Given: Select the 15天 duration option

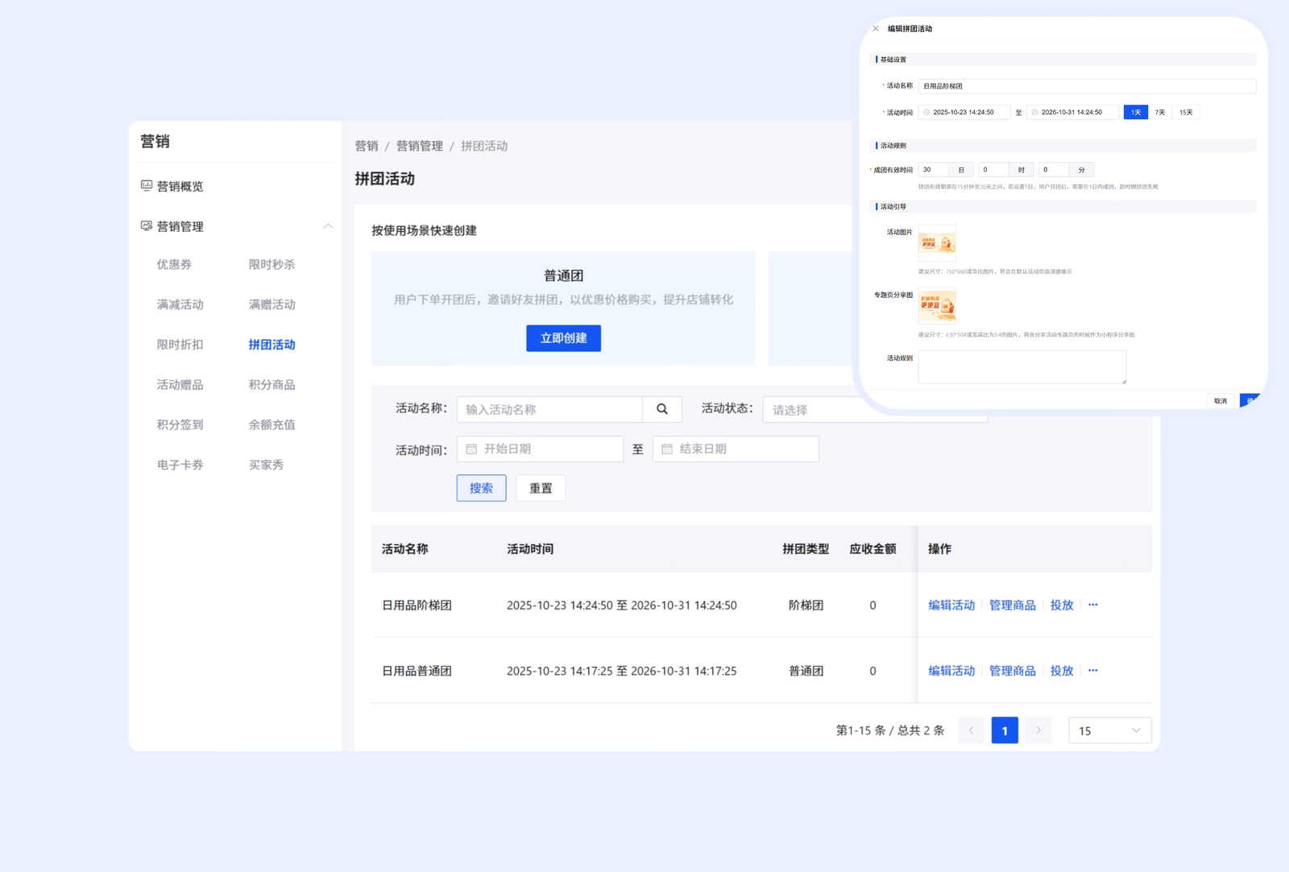Looking at the screenshot, I should click(x=1186, y=113).
